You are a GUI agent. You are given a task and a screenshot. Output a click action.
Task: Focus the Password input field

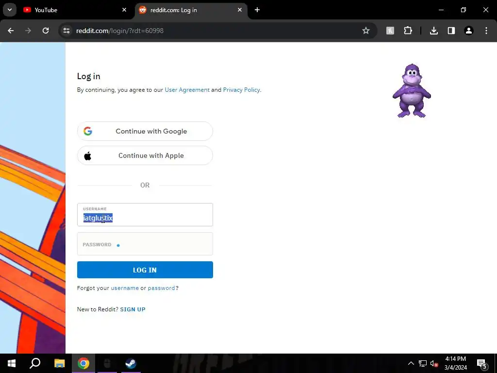(x=145, y=244)
